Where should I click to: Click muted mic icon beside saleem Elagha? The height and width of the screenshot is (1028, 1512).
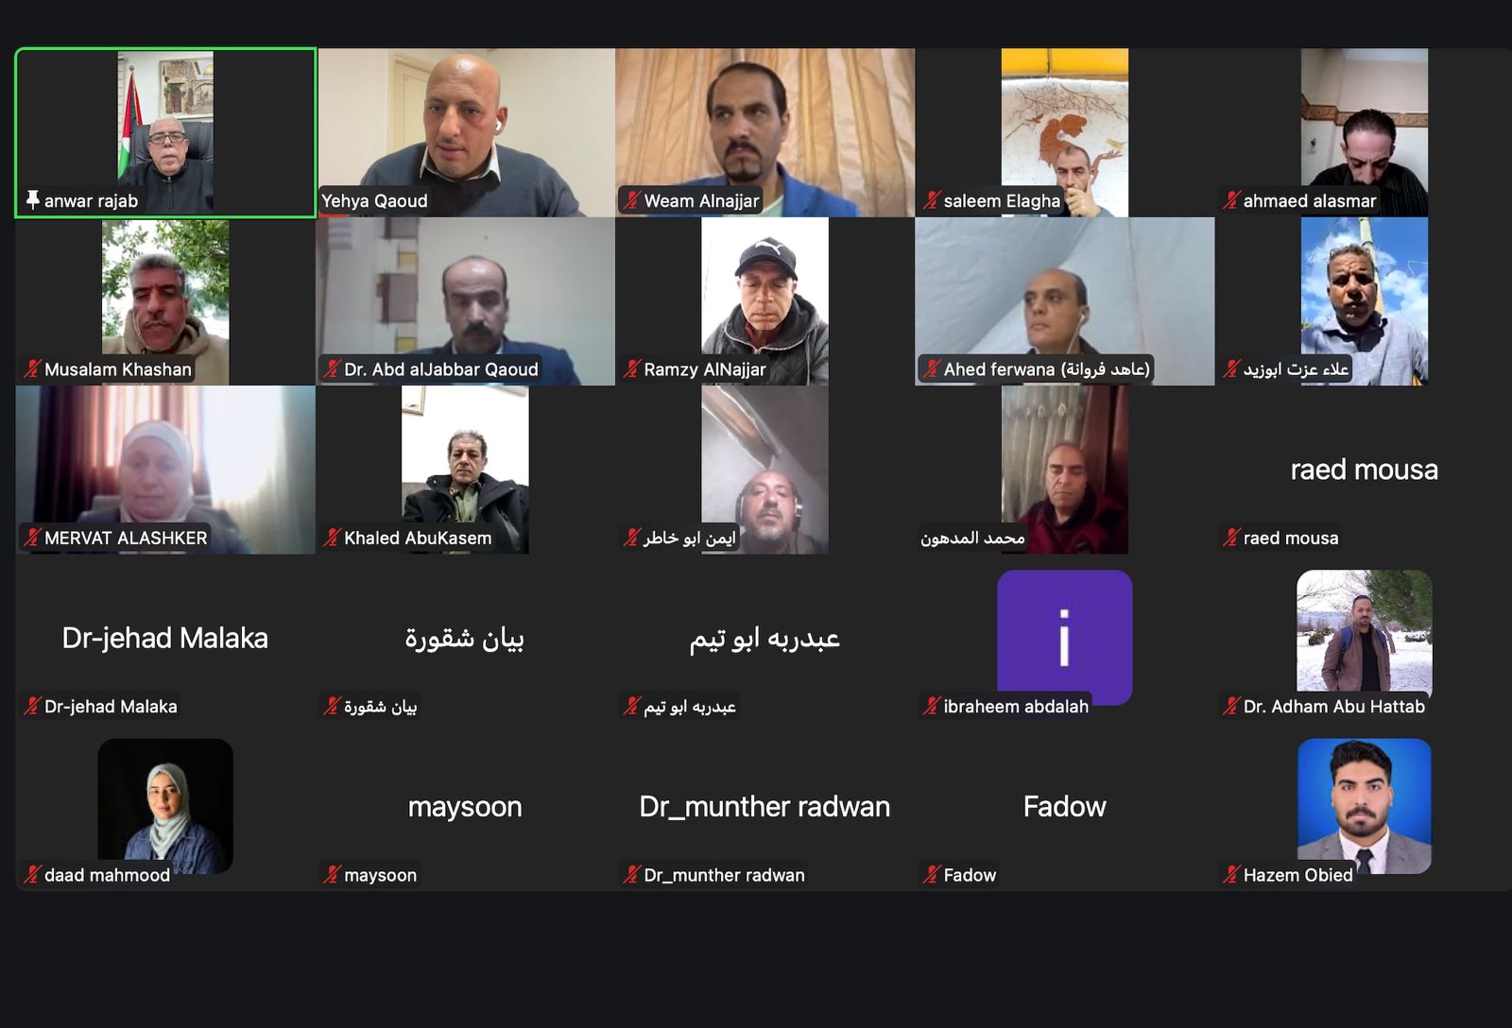[932, 200]
